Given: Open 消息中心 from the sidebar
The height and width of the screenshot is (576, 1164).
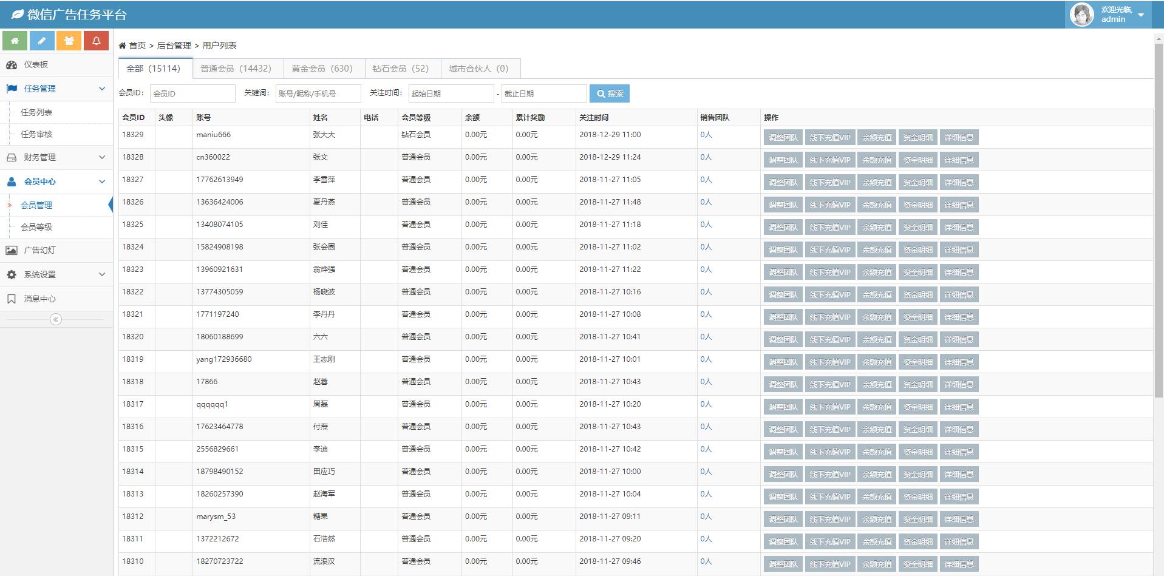Looking at the screenshot, I should pyautogui.click(x=39, y=299).
